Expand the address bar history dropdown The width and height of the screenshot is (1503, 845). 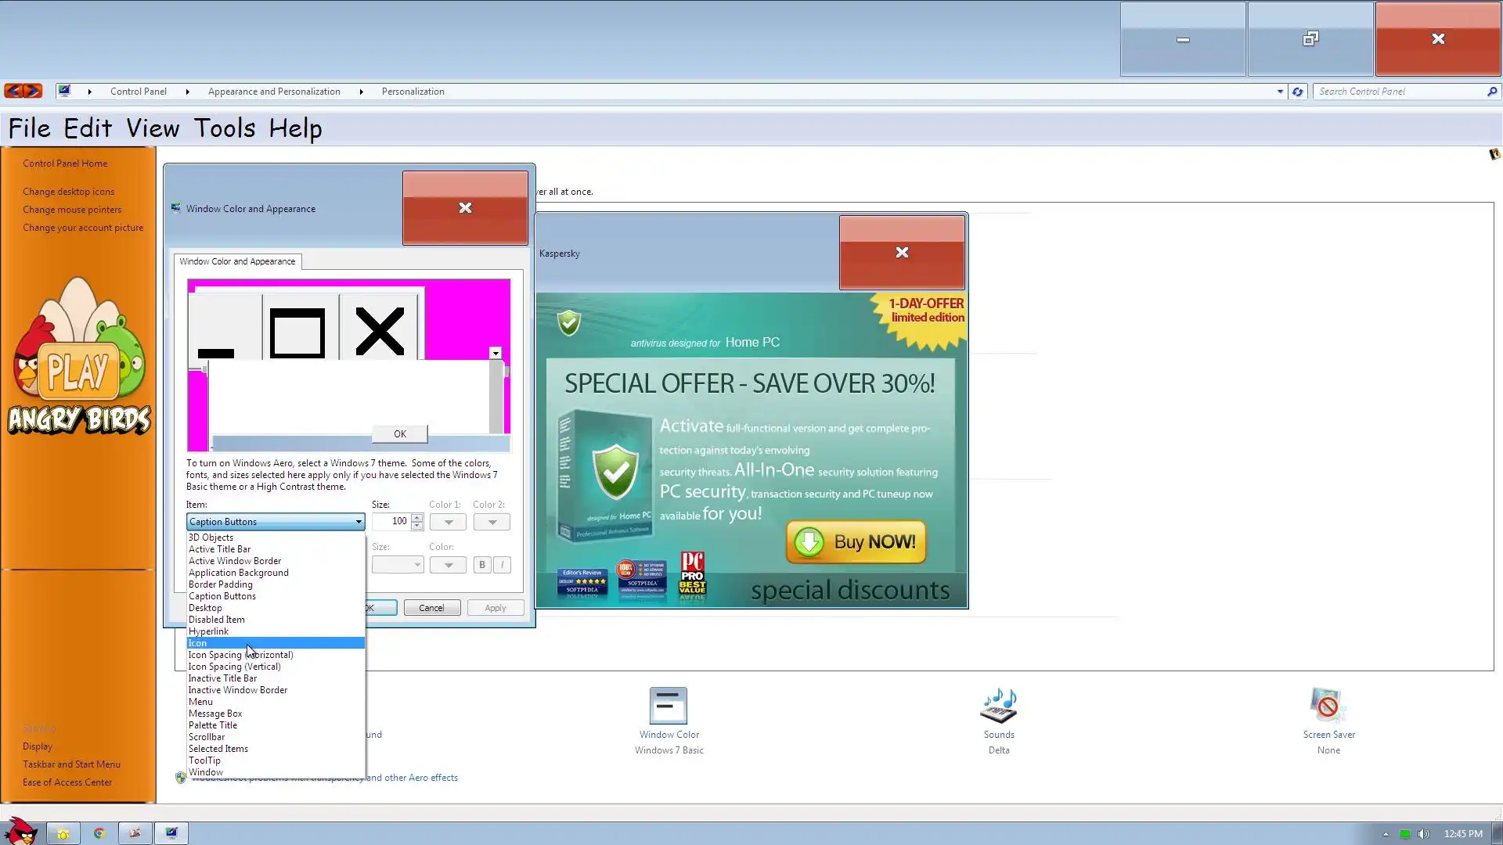pos(1280,92)
